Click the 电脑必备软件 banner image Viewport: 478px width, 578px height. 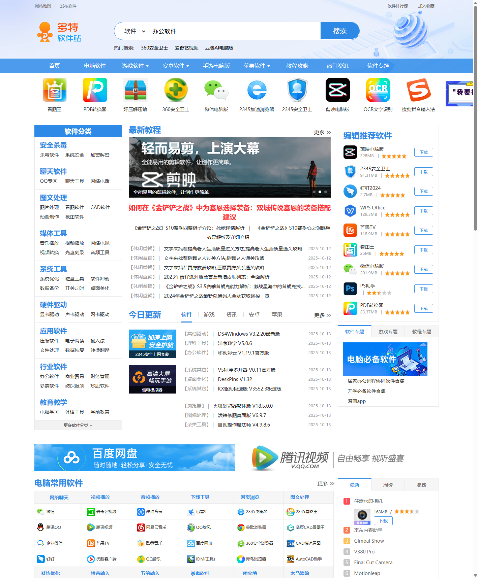pos(385,359)
